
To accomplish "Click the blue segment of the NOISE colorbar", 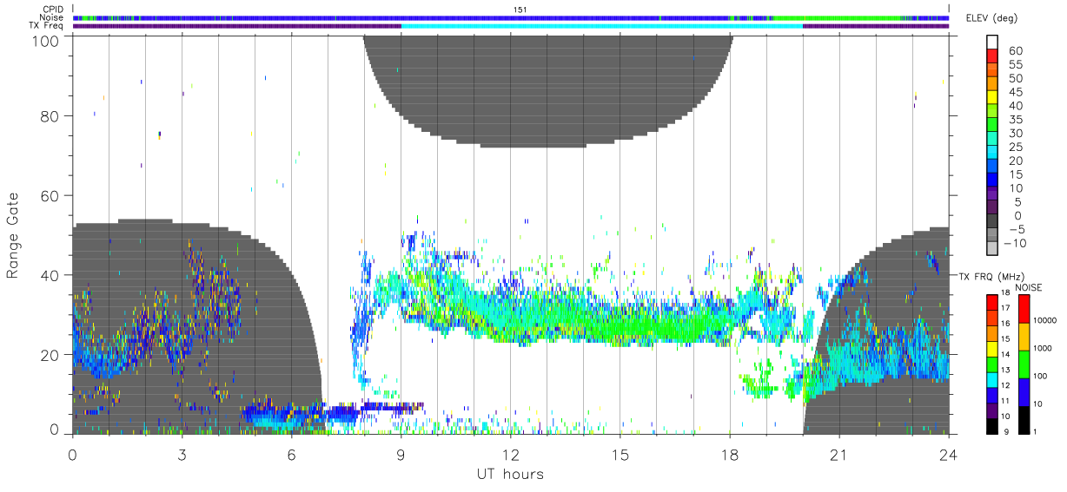I will point(1024,392).
